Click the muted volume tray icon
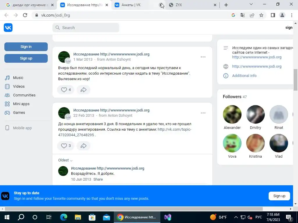This screenshot has width=298, height=223. [x=250, y=217]
